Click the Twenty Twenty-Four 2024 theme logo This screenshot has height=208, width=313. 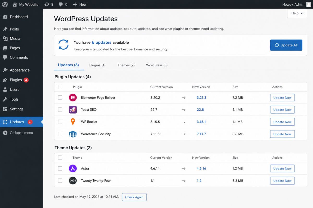click(x=73, y=181)
